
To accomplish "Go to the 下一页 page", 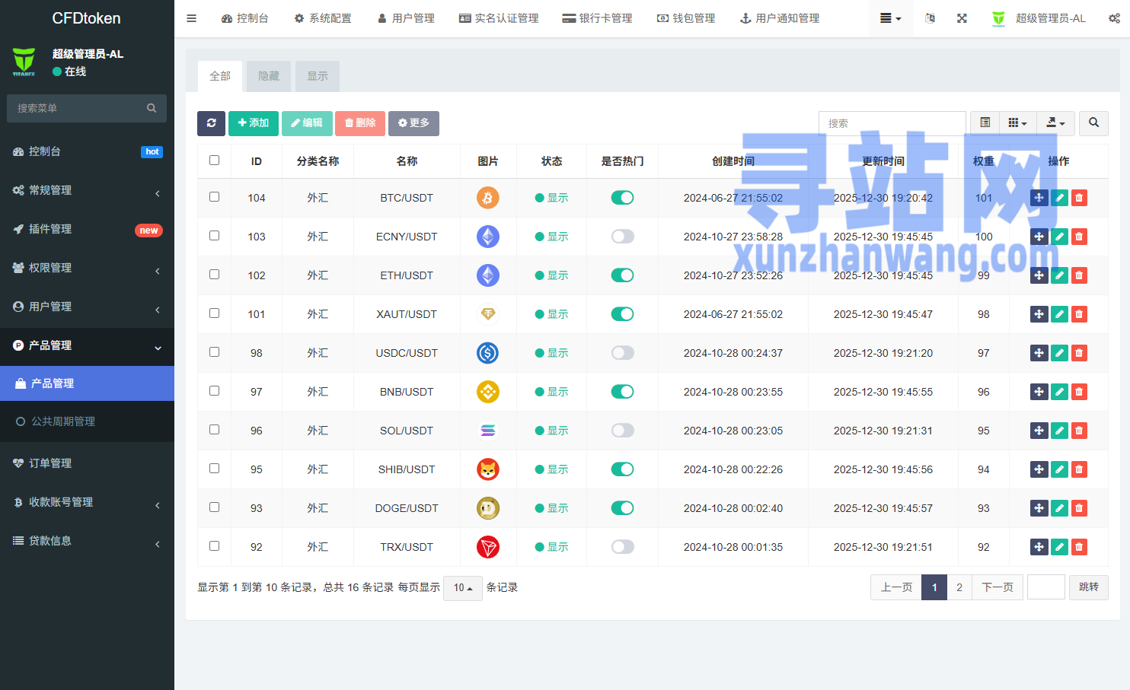I will click(x=997, y=587).
